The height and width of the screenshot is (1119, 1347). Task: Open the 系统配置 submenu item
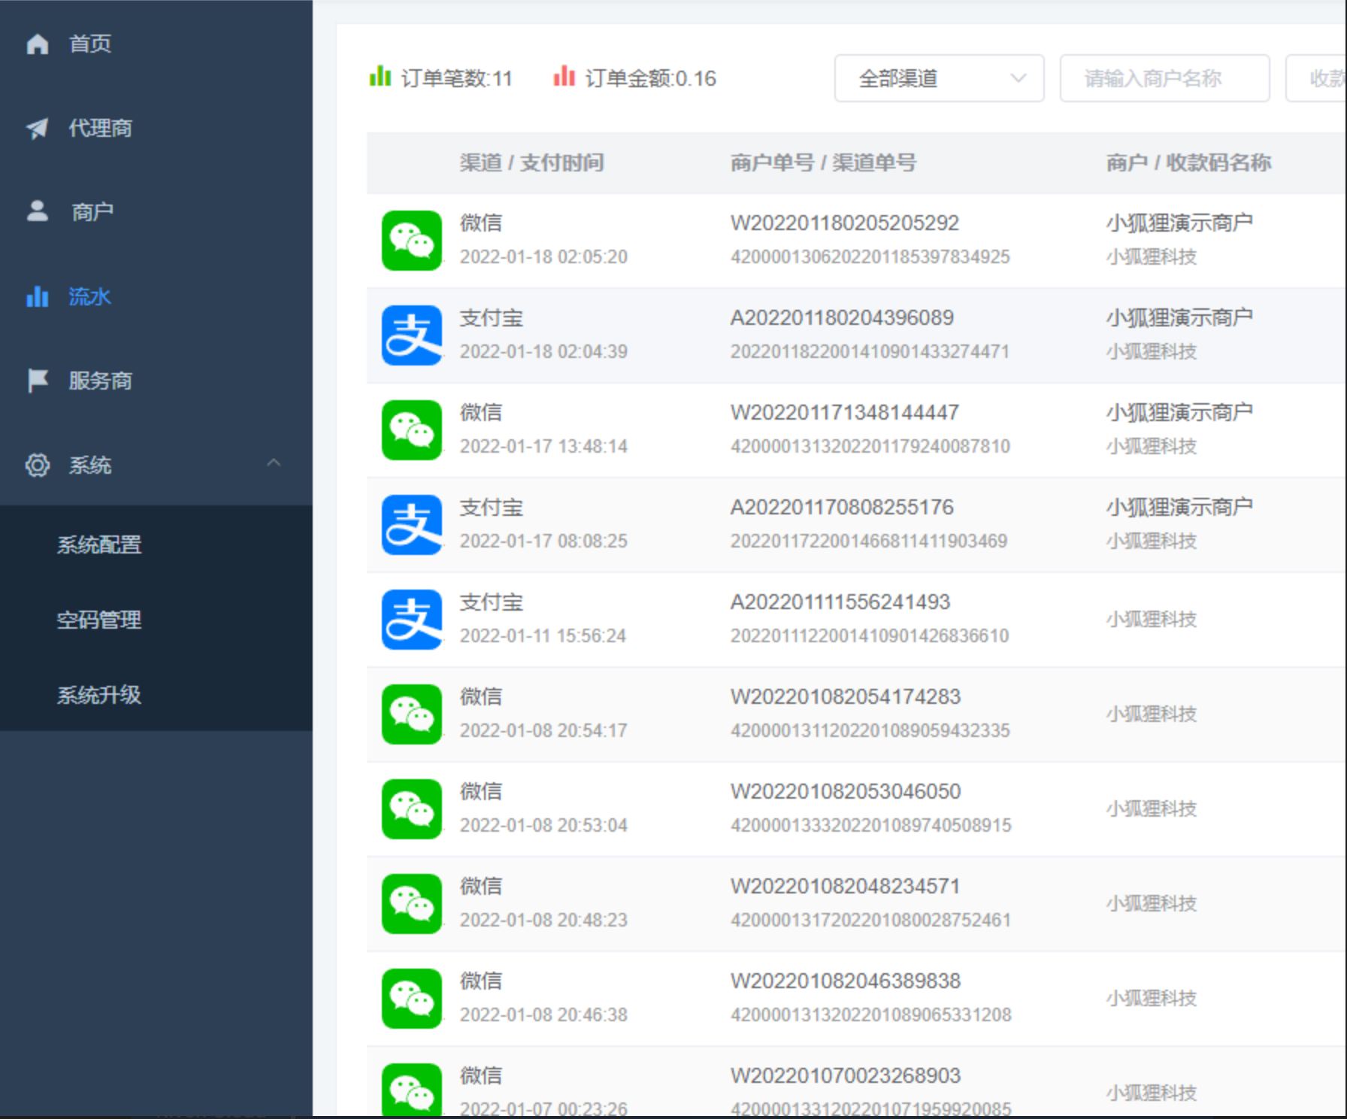[x=156, y=544]
